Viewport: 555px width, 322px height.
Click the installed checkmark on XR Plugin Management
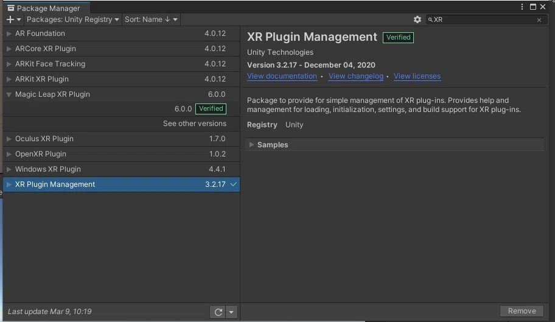233,184
